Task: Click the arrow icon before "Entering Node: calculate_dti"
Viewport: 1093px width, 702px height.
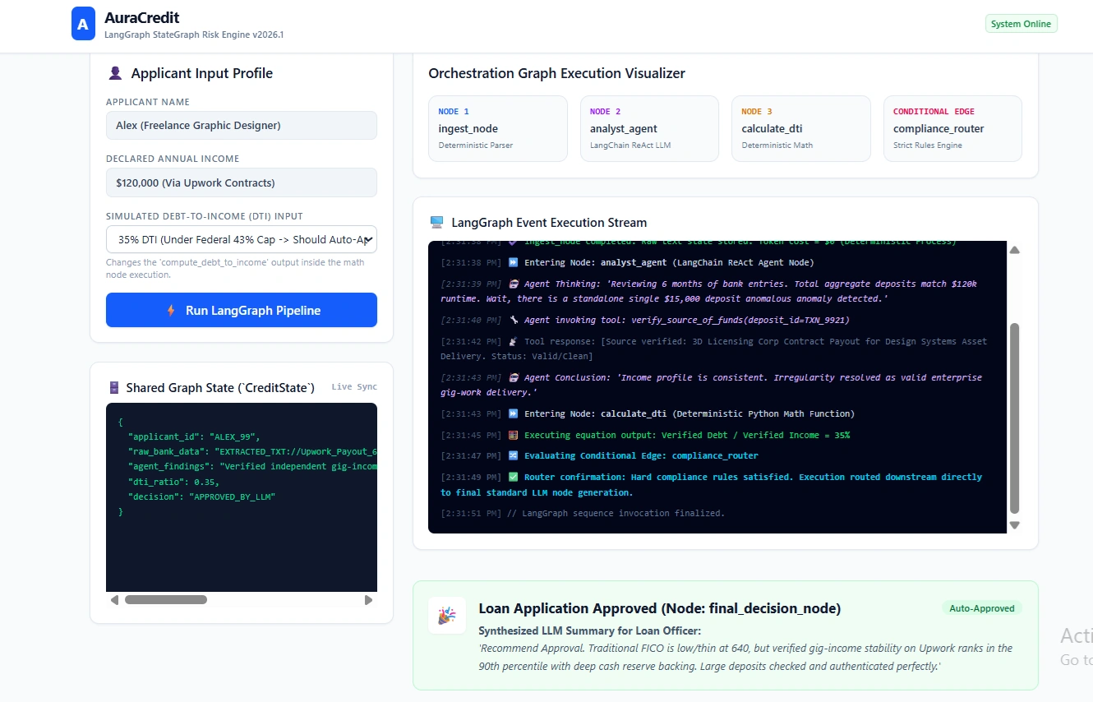Action: [514, 413]
